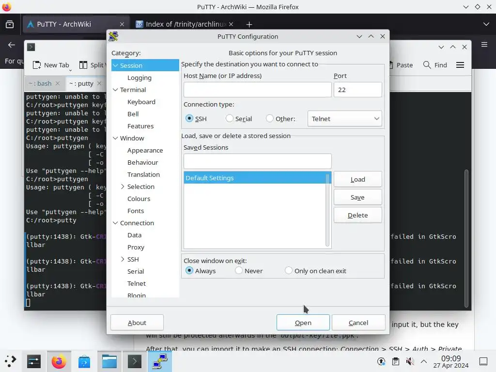Viewport: 496px width, 372px height.
Task: Click the Load session button
Action: [x=358, y=179]
